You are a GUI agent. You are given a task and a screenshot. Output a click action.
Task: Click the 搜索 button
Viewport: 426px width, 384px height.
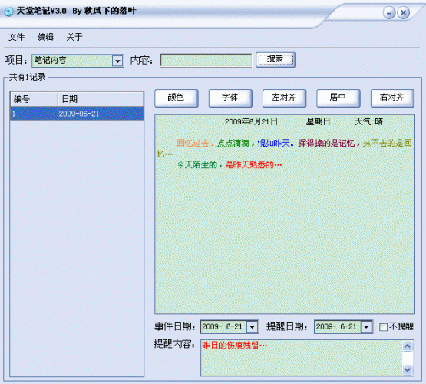pos(276,59)
